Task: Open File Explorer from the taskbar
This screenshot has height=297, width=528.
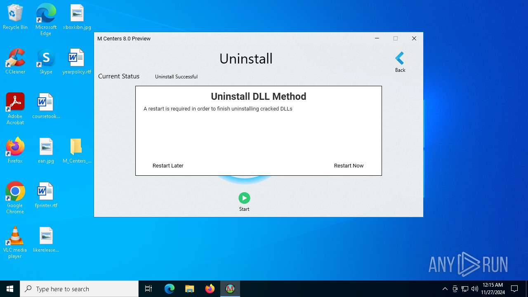Action: tap(190, 289)
